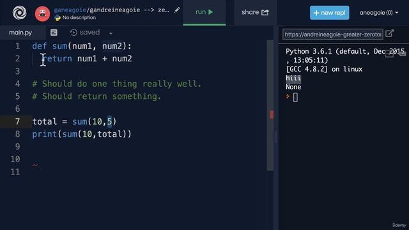Click '# Should return something.' comment

click(96, 96)
